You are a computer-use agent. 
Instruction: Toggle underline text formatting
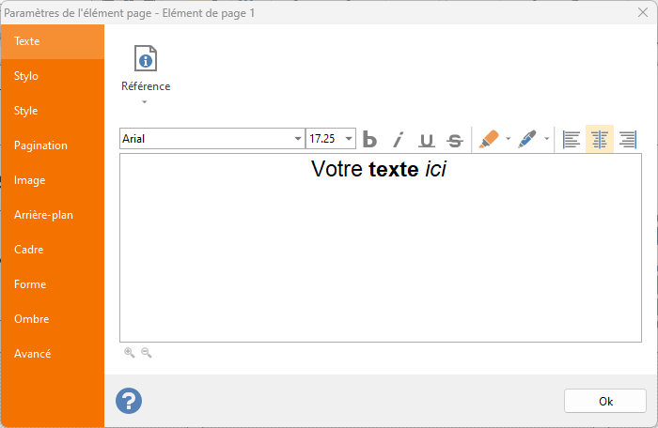coord(426,140)
